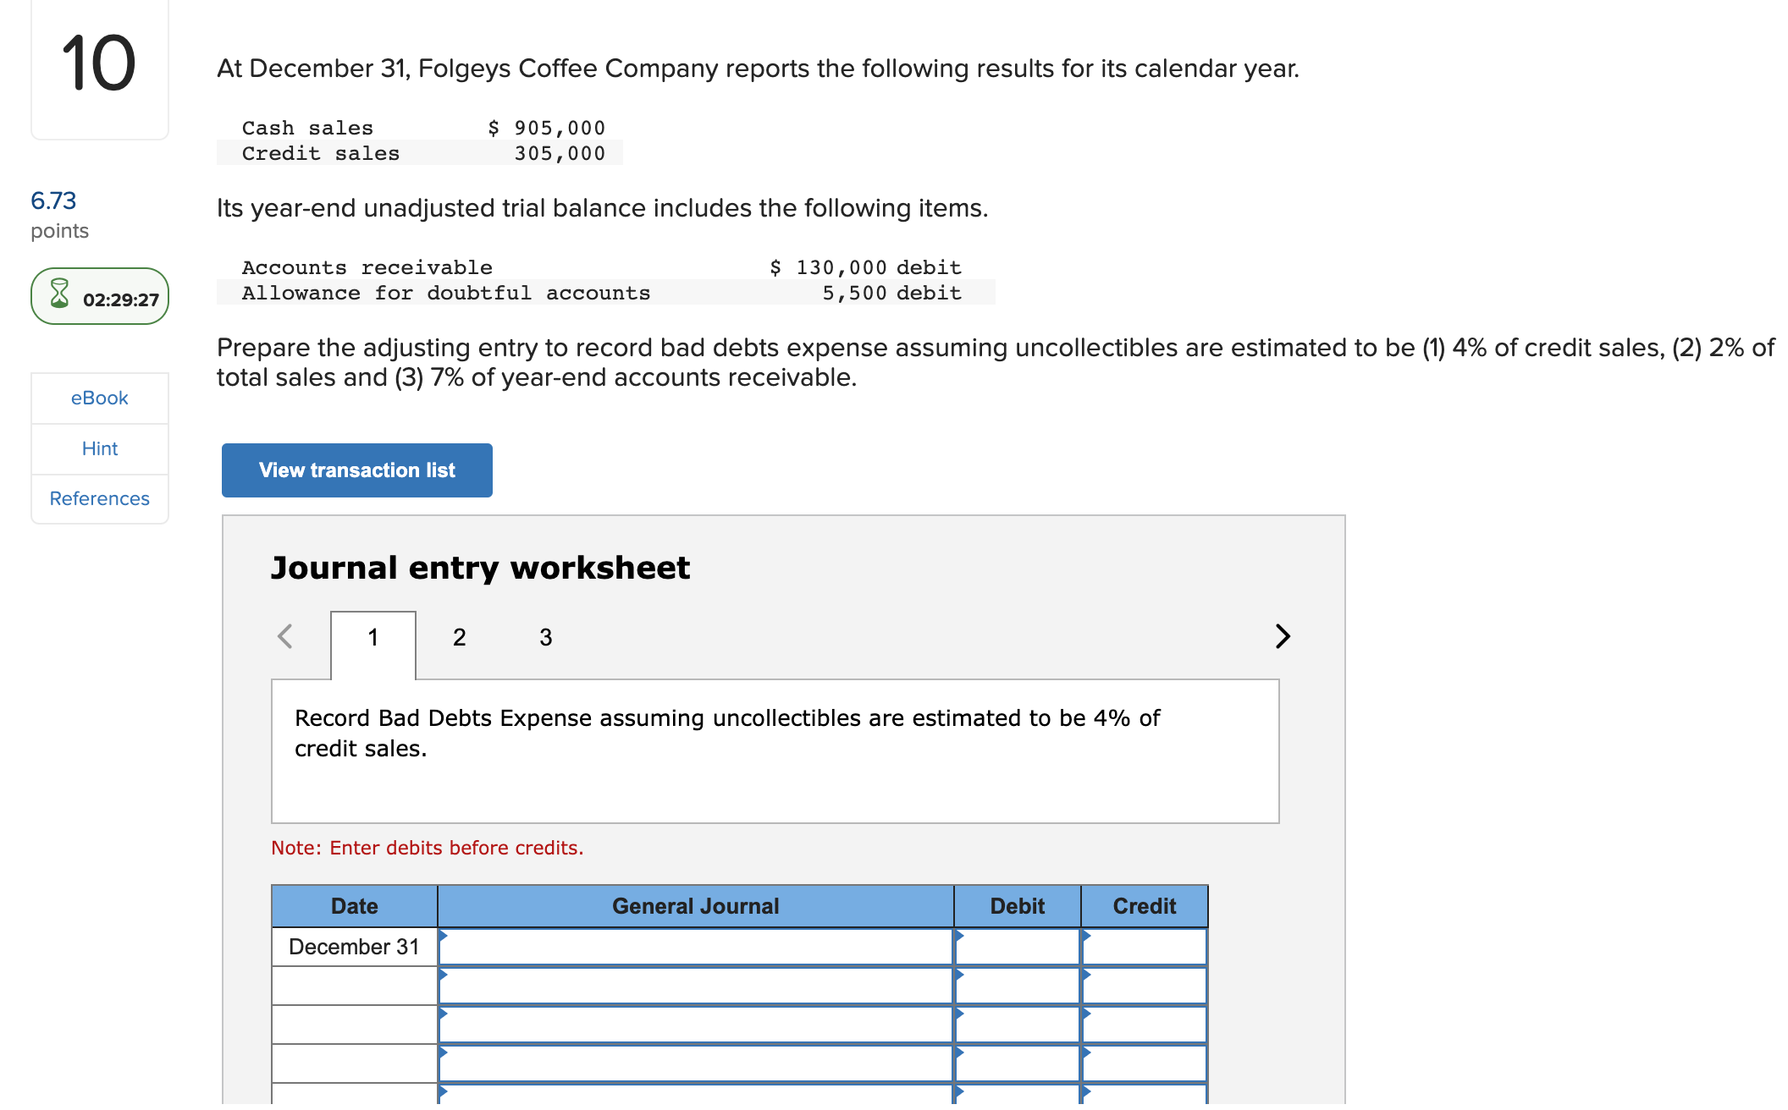Click the Date cell showing December 31
This screenshot has height=1110, width=1788.
353,946
